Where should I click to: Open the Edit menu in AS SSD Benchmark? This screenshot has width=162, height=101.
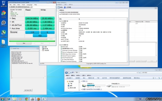pos(14,5)
